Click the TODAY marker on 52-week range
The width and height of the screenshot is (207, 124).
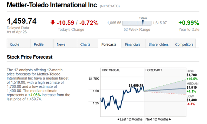point(143,22)
